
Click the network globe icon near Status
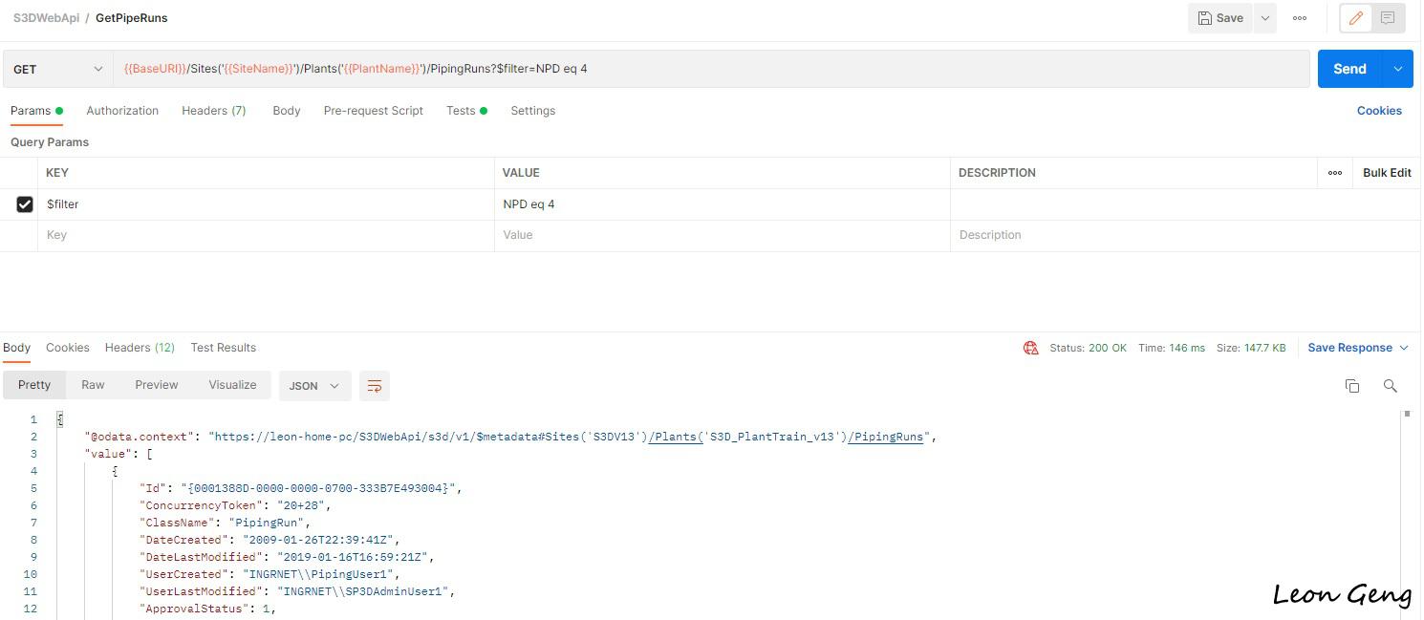tap(1030, 348)
